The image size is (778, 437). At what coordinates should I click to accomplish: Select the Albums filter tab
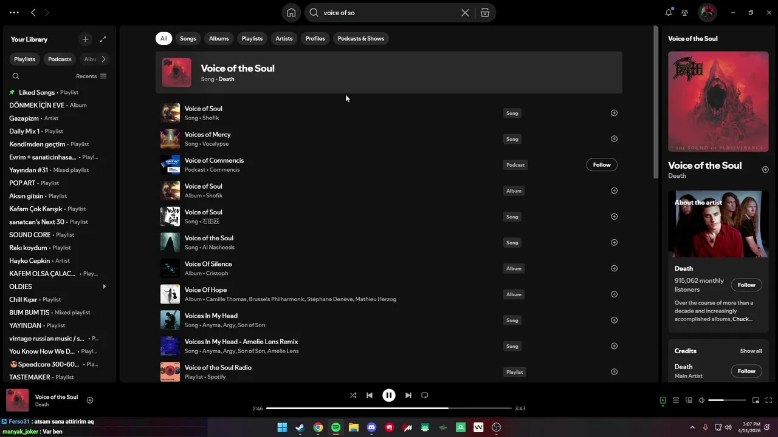(219, 38)
